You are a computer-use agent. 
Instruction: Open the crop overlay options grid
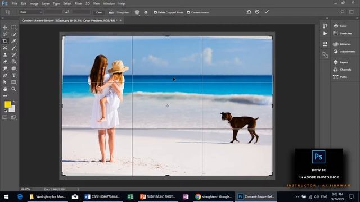[137, 12]
